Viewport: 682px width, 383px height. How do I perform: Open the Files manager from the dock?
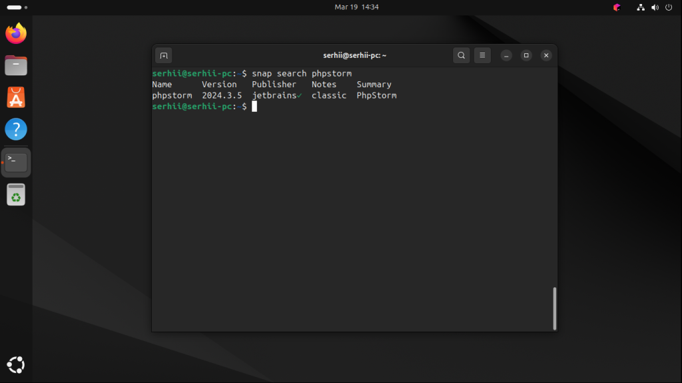(16, 66)
